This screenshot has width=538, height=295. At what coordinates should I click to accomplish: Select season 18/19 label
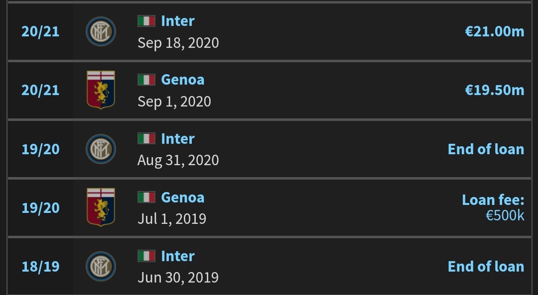click(x=40, y=267)
